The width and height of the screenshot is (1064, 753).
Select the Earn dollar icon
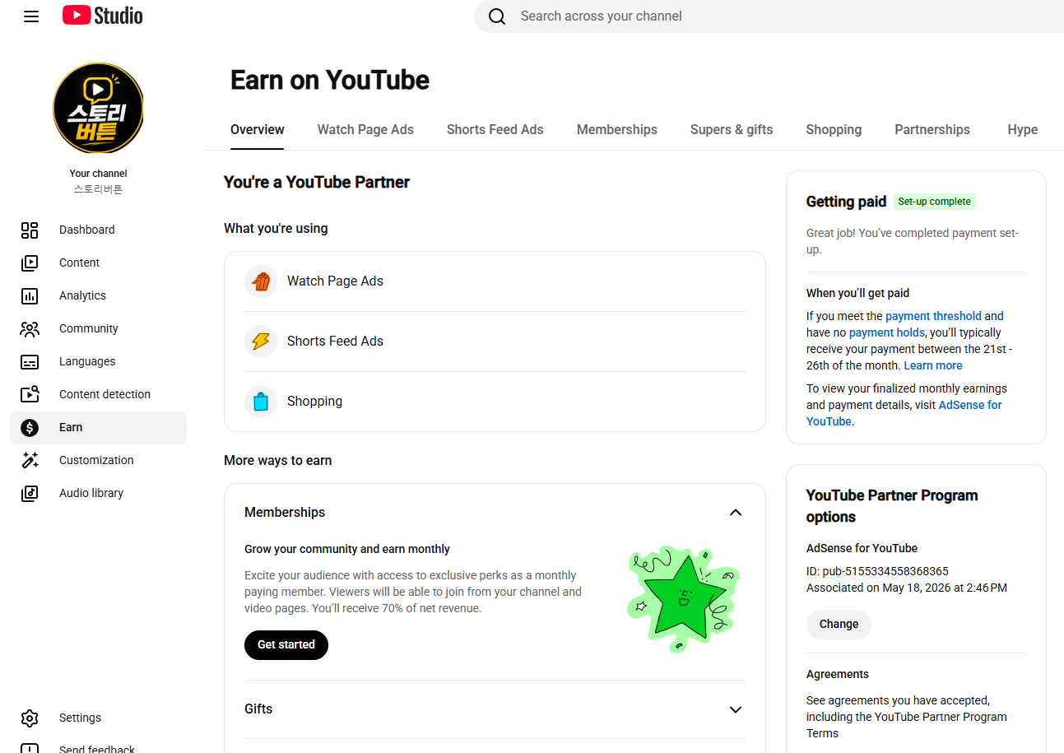click(x=30, y=427)
